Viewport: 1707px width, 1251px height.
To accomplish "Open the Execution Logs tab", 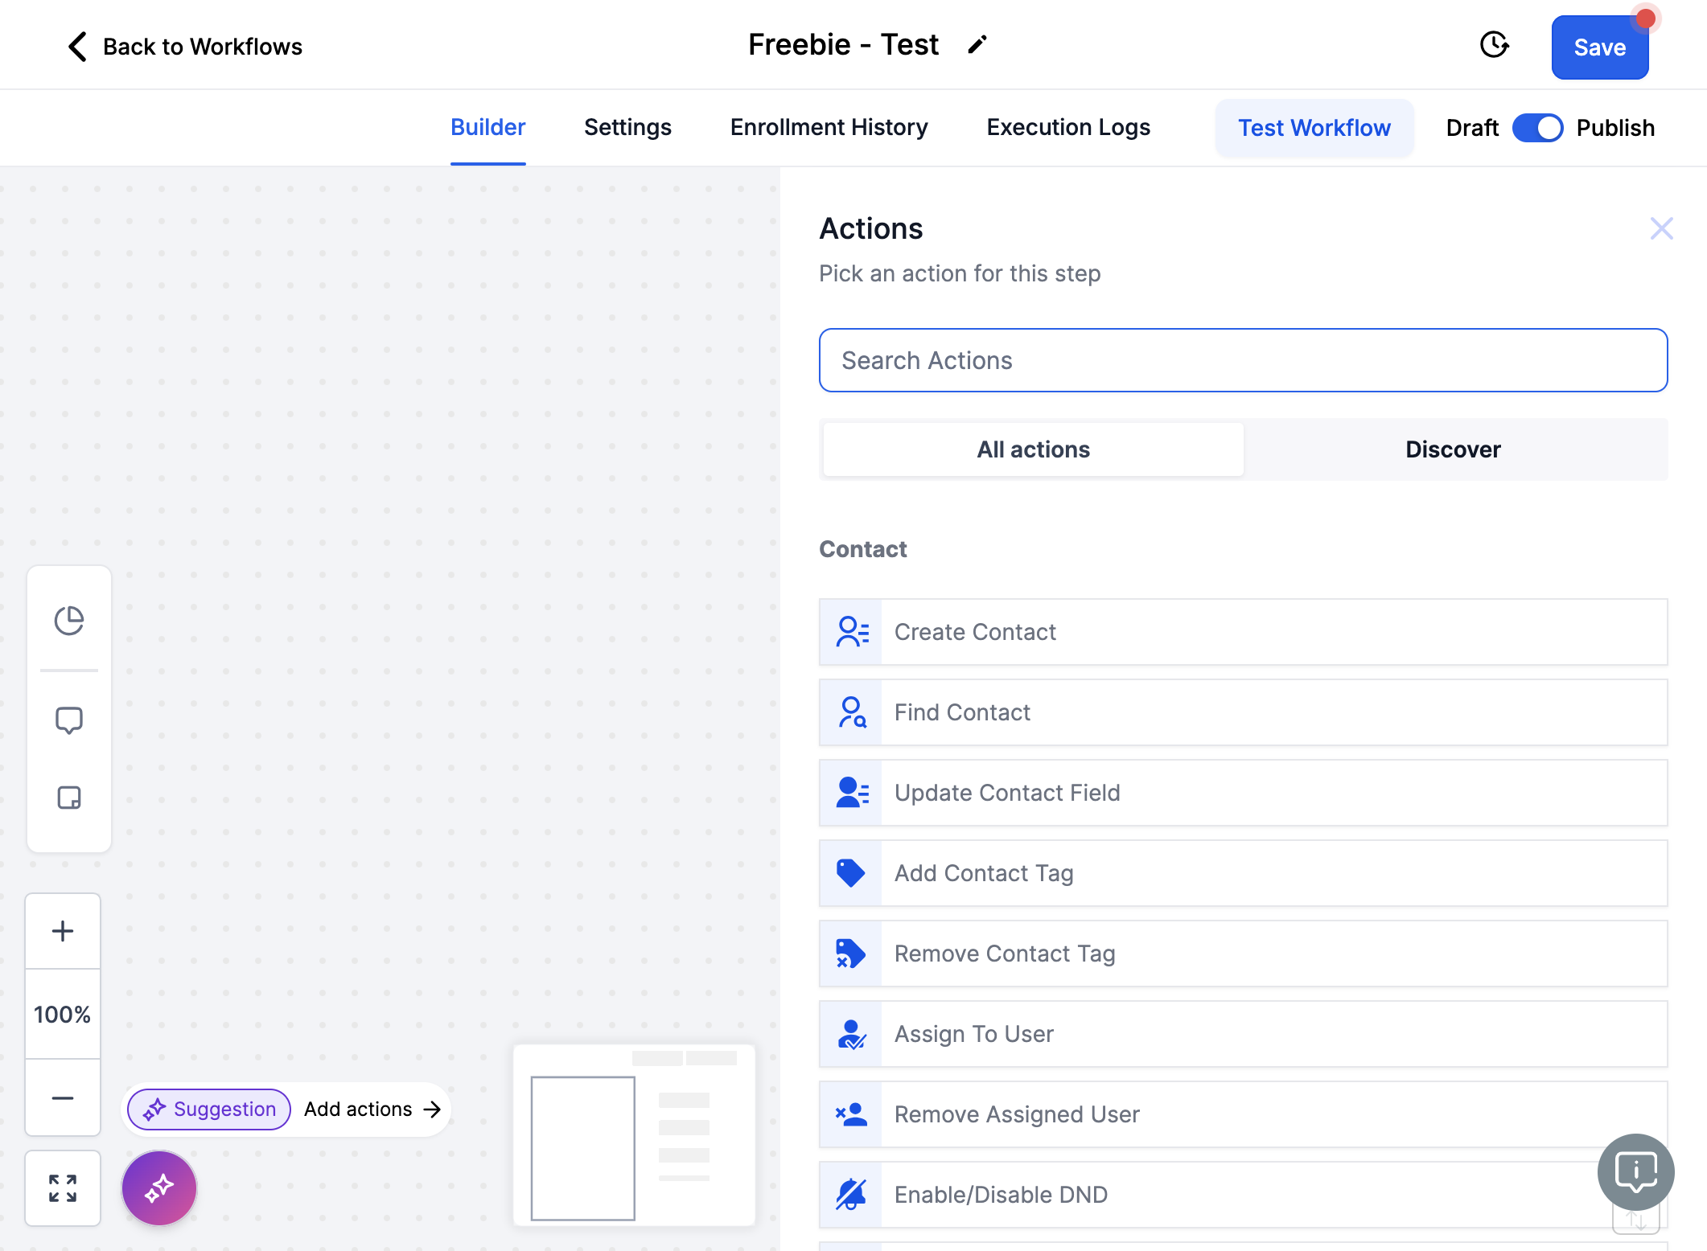I will (1068, 127).
